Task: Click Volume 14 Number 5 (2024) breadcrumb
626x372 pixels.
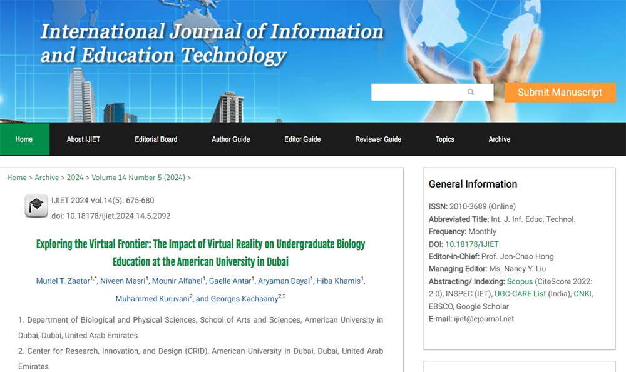Action: coord(138,178)
